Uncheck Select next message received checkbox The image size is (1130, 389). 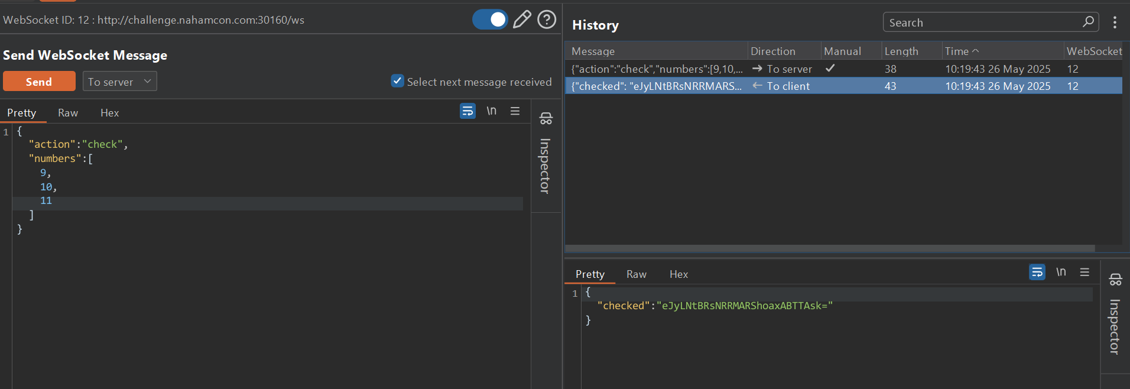pyautogui.click(x=397, y=81)
